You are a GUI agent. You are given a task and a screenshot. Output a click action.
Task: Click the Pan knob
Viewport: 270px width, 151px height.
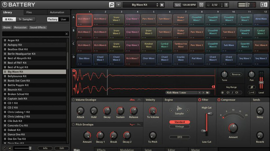click(251, 75)
